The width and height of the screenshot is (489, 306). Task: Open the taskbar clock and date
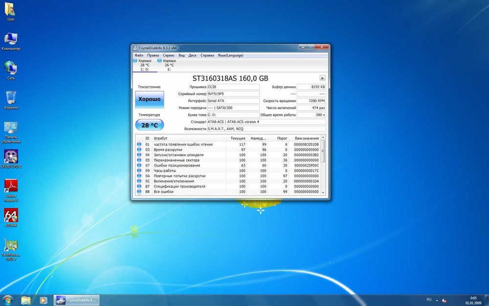coord(473,301)
